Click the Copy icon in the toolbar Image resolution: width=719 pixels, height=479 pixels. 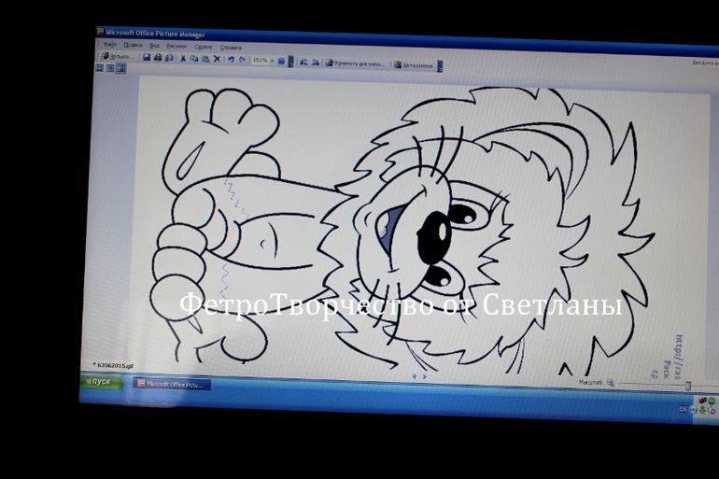coord(194,59)
